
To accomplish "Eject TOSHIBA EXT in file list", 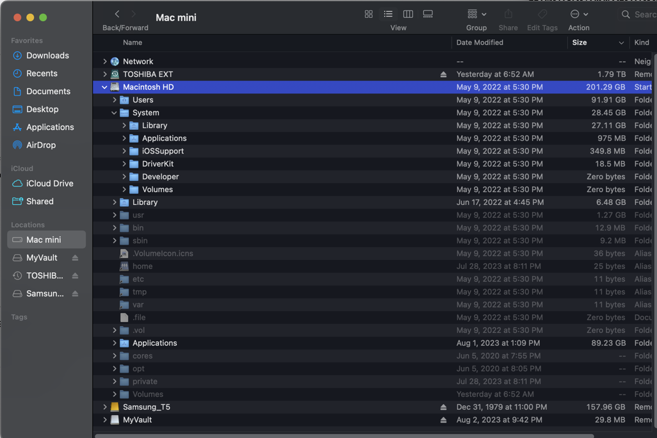I will (x=443, y=75).
